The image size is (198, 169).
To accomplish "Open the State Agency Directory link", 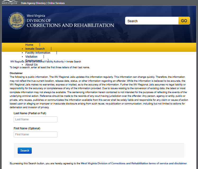I will (33, 3).
